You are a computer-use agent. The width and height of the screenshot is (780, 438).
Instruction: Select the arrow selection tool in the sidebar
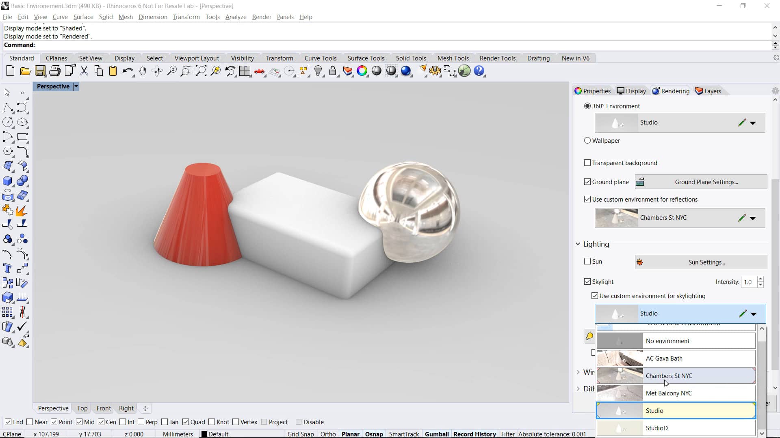click(6, 92)
